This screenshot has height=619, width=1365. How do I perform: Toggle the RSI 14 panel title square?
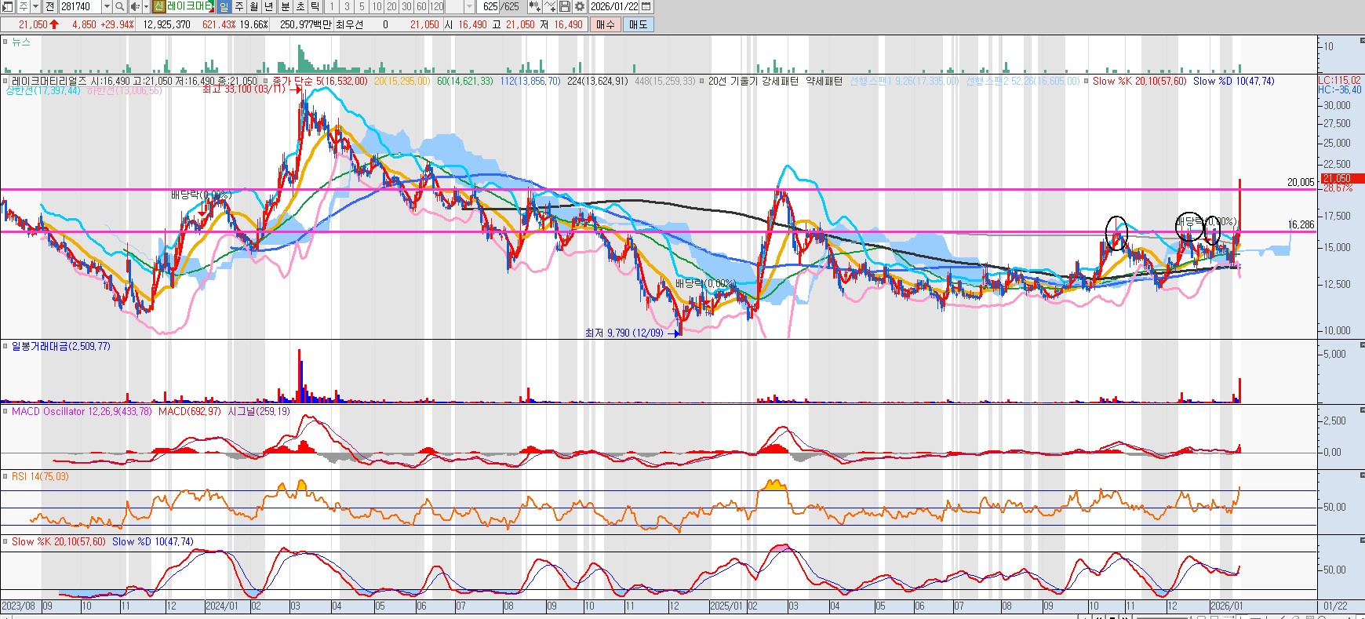(5, 476)
